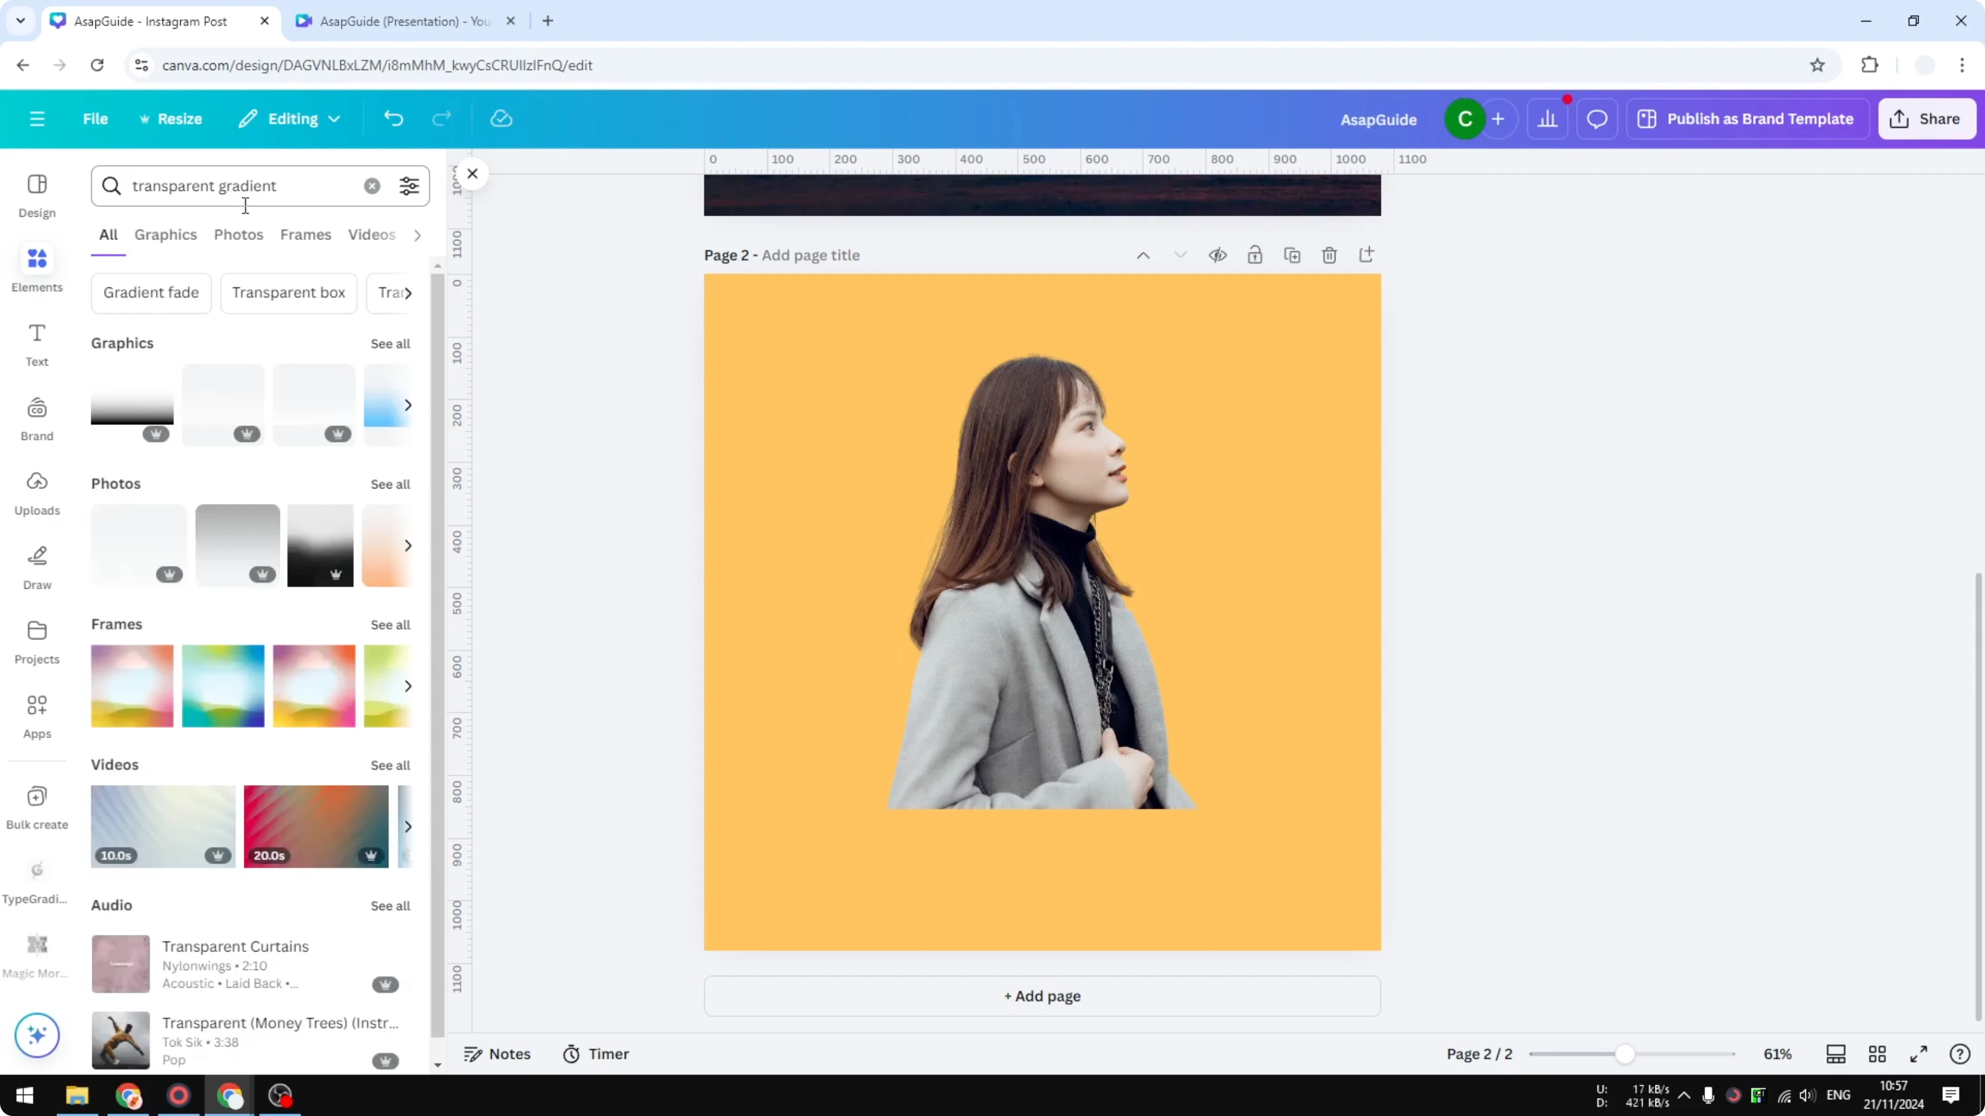Open See all for Videos
Image resolution: width=1985 pixels, height=1116 pixels.
tap(390, 765)
